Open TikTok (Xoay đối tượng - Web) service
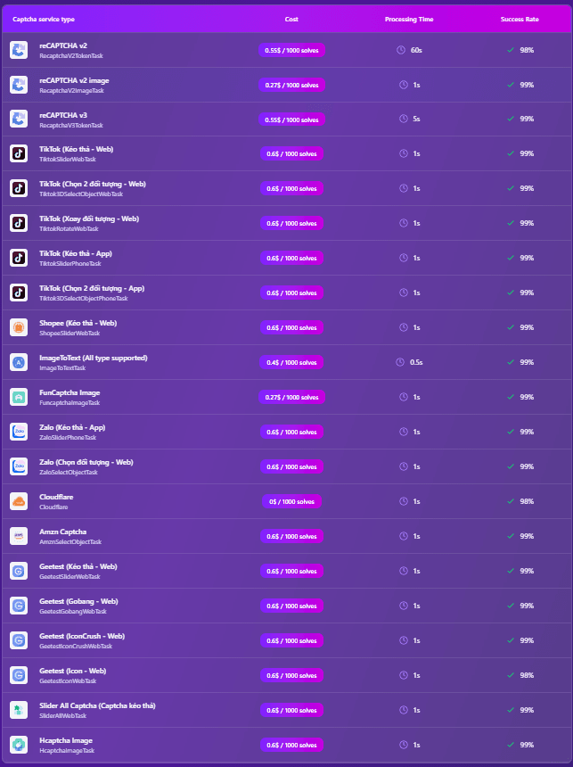Viewport: 573px width, 767px height. click(x=89, y=219)
